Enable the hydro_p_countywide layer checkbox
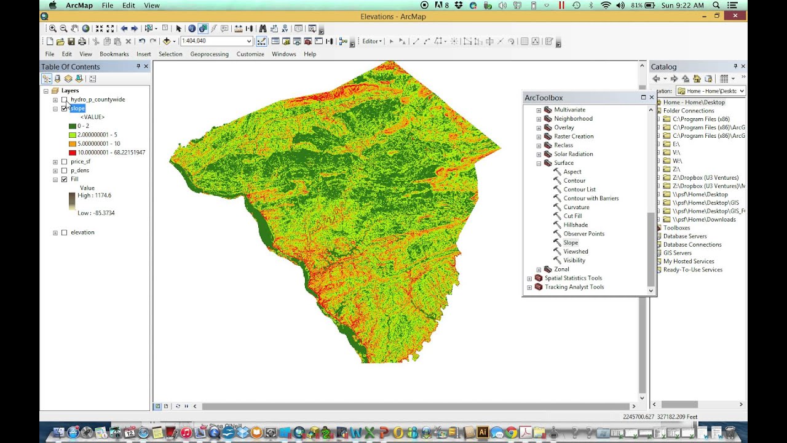This screenshot has width=787, height=443. tap(65, 100)
